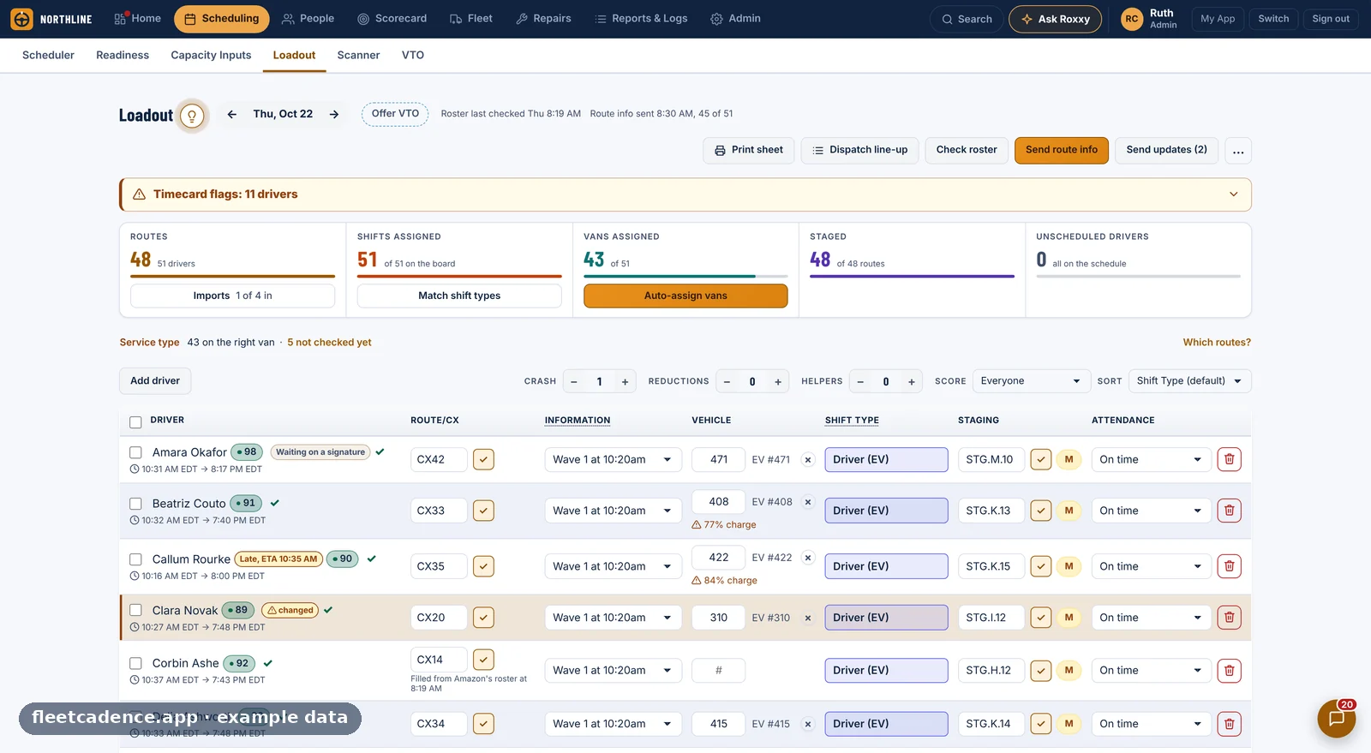
Task: Click the empty vehicle number field for Corbin Ashe
Action: [x=718, y=671]
